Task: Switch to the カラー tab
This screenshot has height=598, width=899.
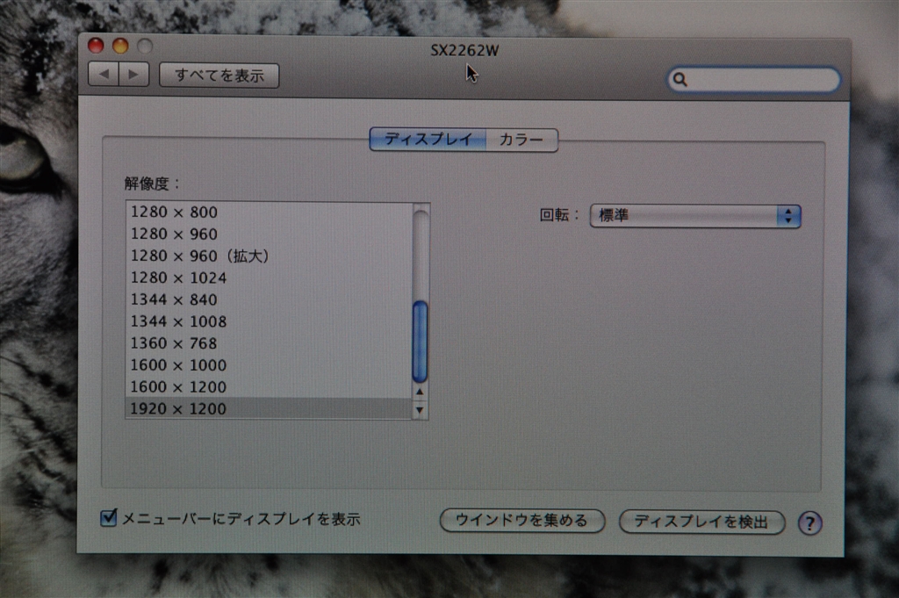Action: pyautogui.click(x=521, y=140)
